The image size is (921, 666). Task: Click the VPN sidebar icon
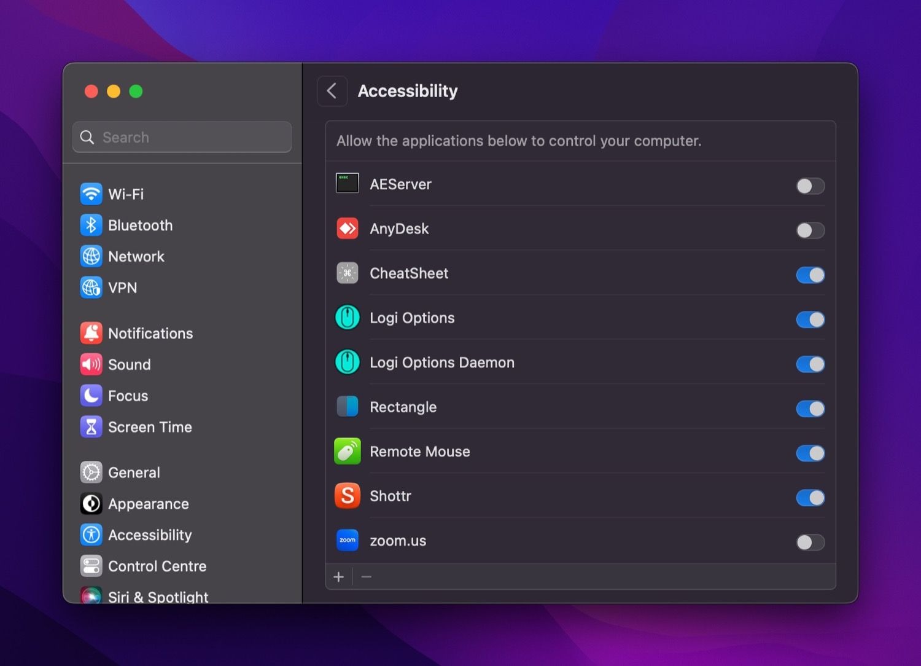(91, 288)
